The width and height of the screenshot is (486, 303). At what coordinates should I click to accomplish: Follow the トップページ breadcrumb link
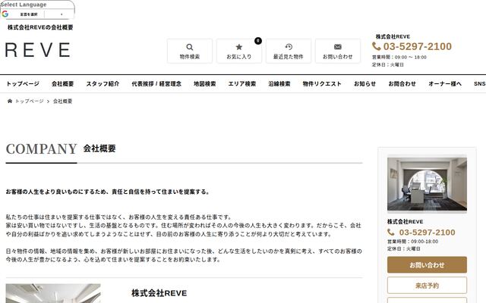(30, 101)
